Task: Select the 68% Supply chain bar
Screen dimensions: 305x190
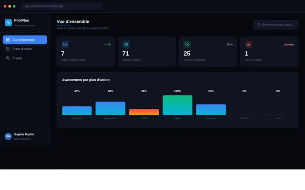Action: pos(110,108)
